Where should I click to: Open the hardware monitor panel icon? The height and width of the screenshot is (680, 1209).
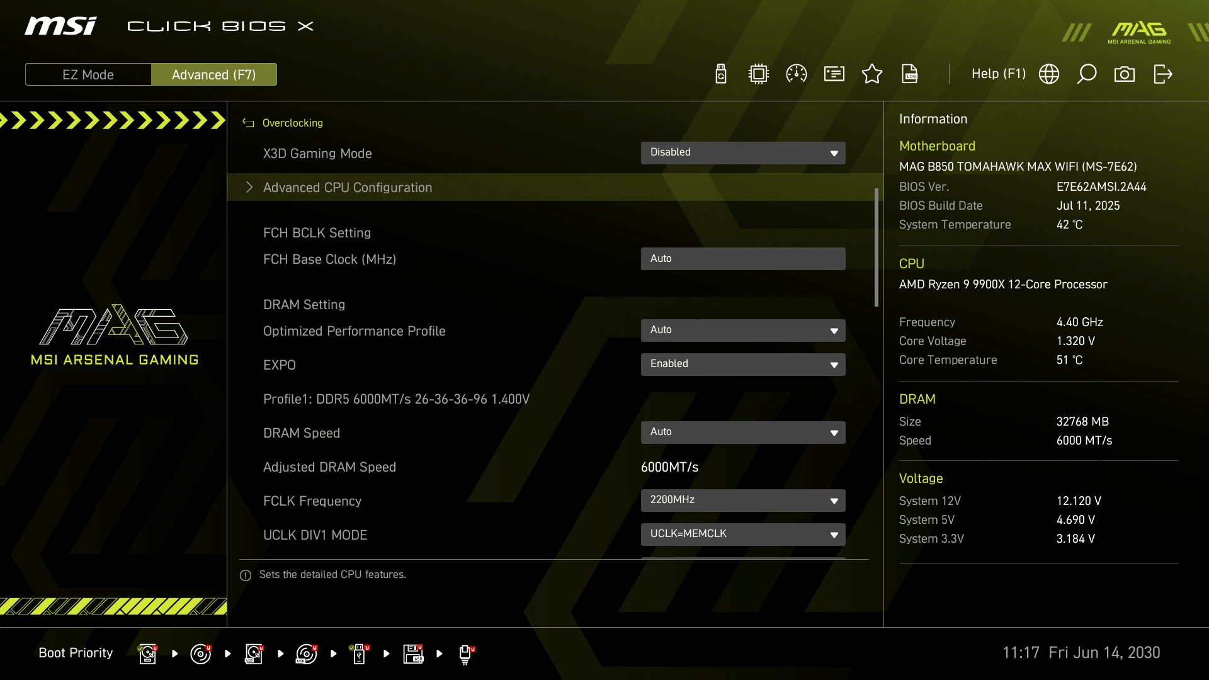[x=834, y=74]
